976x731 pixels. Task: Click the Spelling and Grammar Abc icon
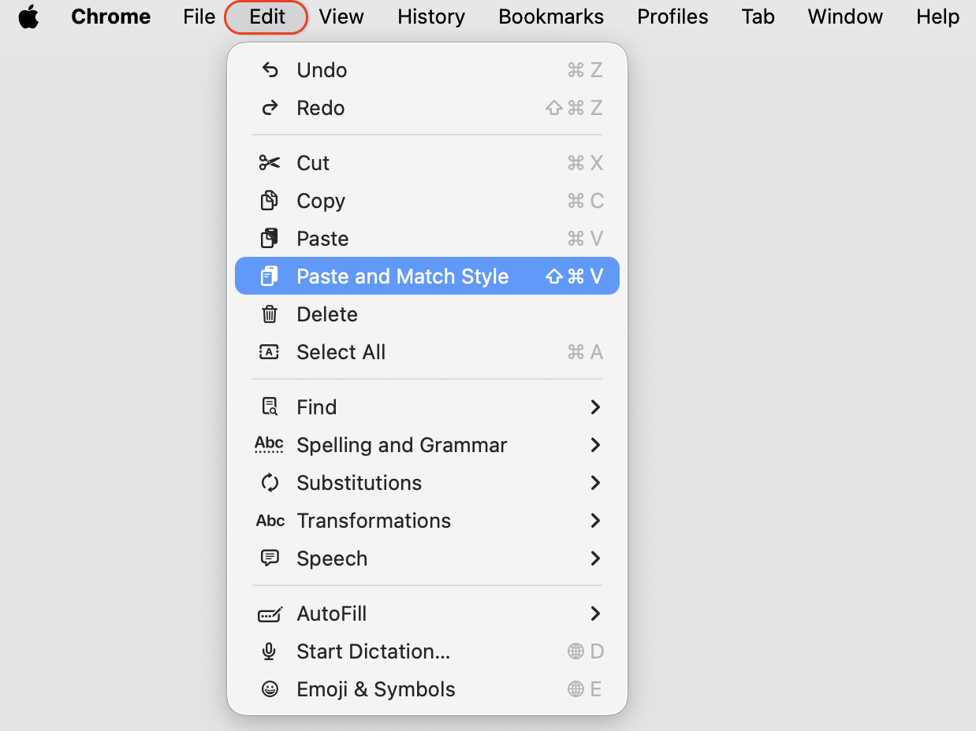(270, 445)
